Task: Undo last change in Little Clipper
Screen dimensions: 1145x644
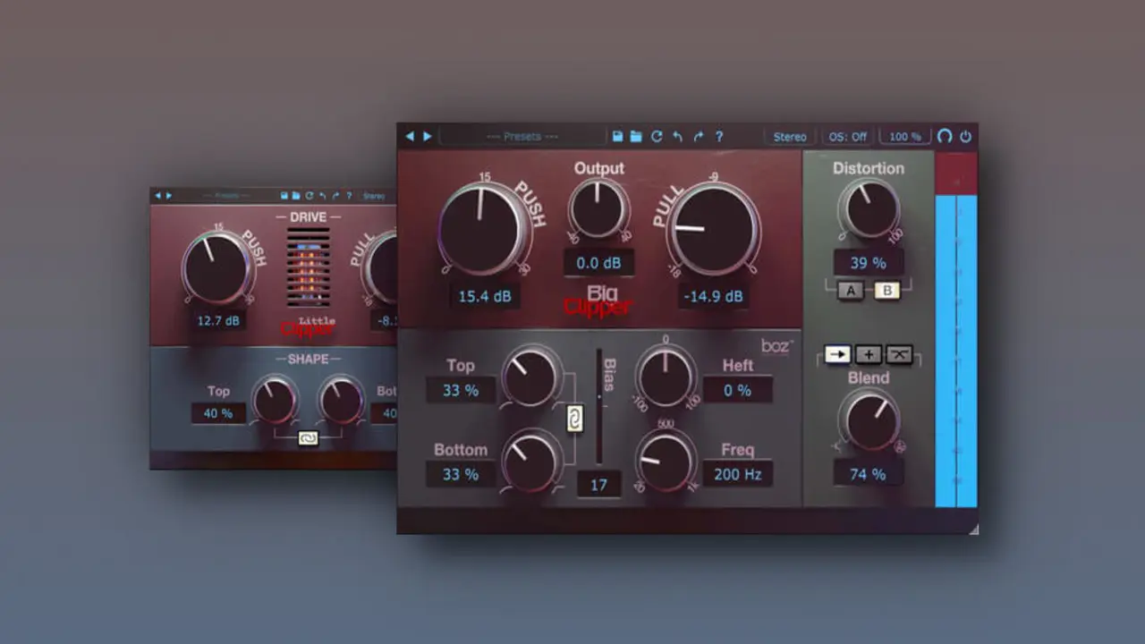Action: (x=323, y=195)
